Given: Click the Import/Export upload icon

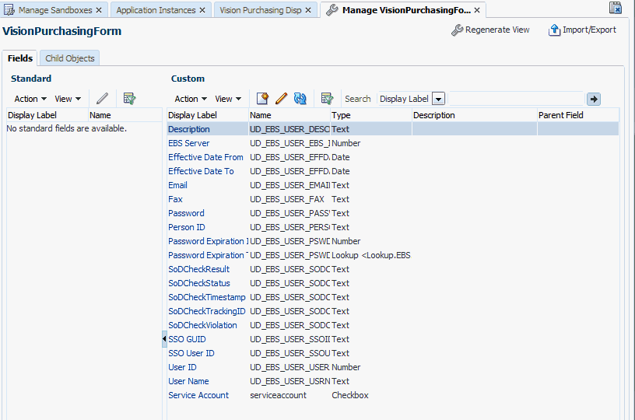Looking at the screenshot, I should pyautogui.click(x=554, y=30).
